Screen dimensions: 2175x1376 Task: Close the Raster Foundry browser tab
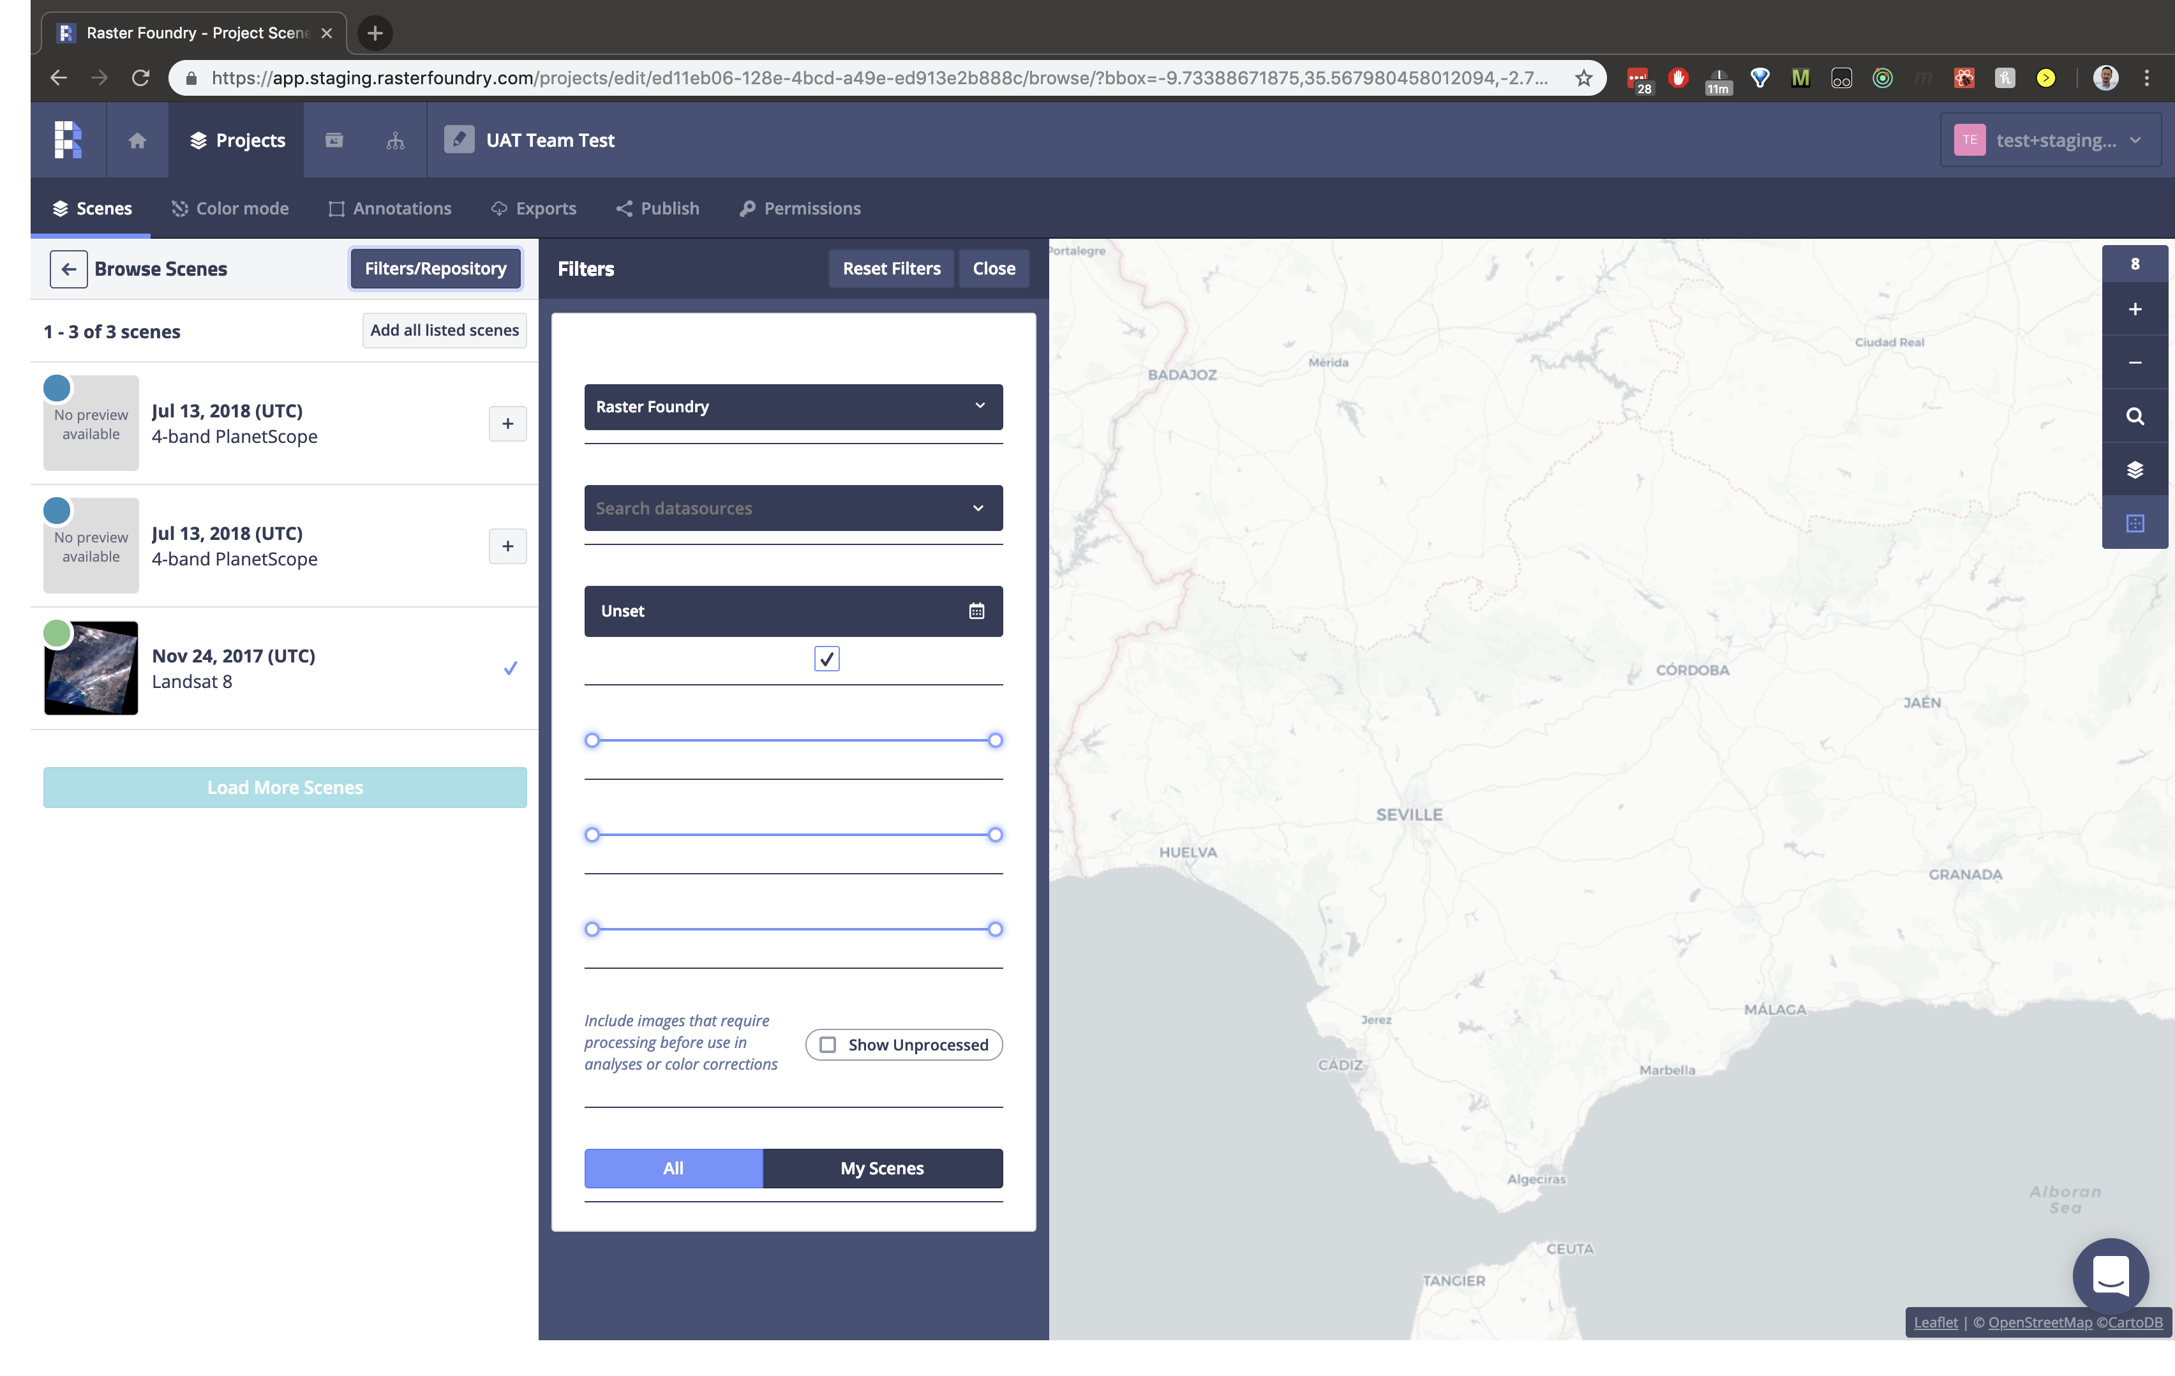pos(327,33)
